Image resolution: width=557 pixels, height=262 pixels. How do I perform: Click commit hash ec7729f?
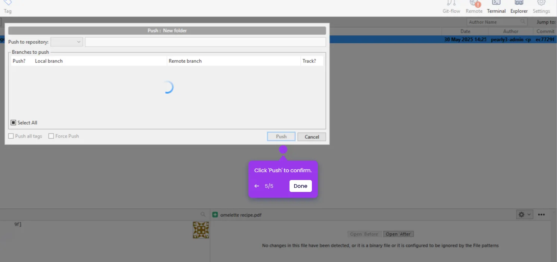coord(545,40)
